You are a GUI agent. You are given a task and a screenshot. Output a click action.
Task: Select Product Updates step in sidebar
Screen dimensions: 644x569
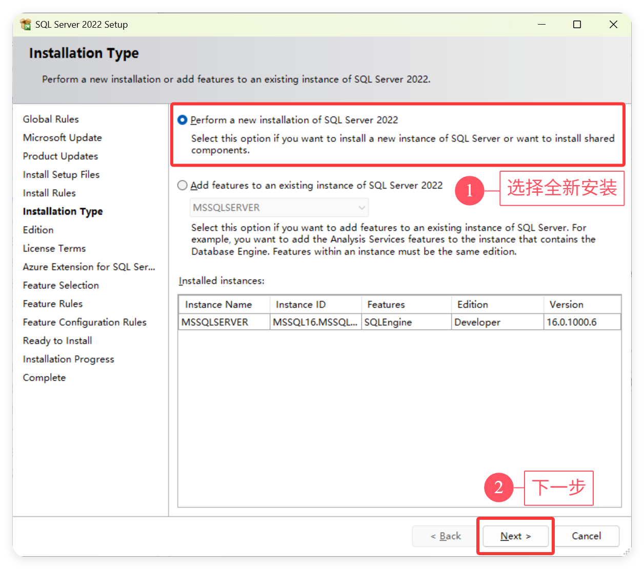[61, 156]
